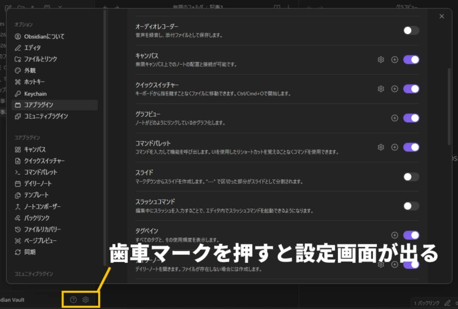
Task: Open コミュニティプラグイン settings section
Action: (x=46, y=116)
